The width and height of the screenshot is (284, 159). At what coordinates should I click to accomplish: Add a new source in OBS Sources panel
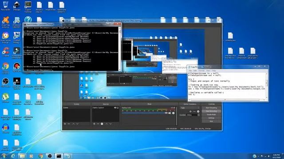pyautogui.click(x=94, y=124)
